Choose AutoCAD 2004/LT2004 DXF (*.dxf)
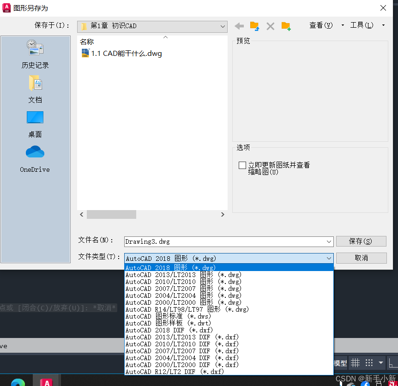Viewport: 398px width, 386px height. tap(229, 358)
